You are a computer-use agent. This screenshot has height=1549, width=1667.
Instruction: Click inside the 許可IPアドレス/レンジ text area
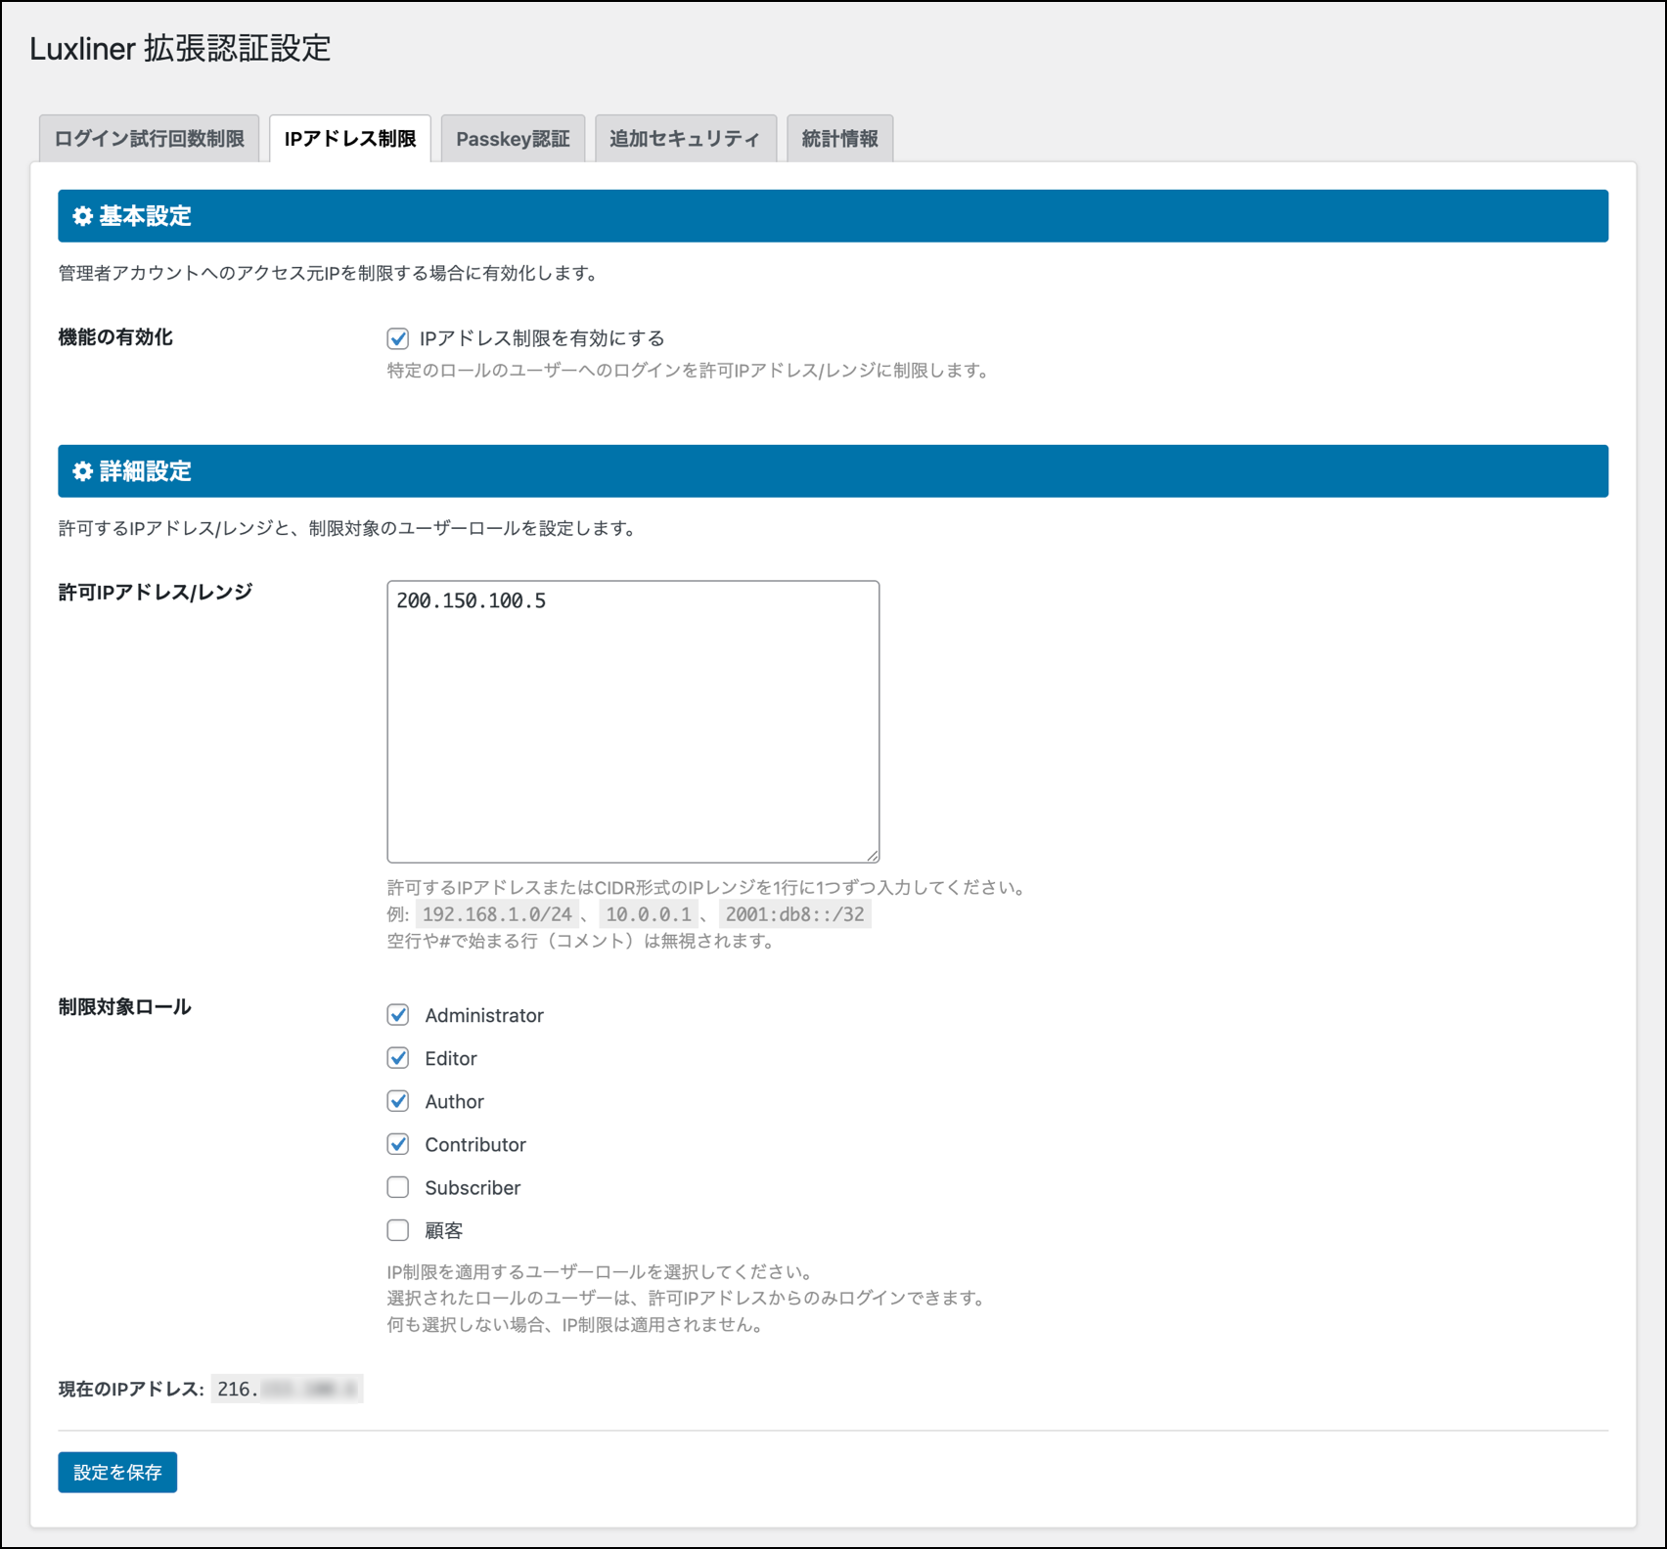point(633,722)
